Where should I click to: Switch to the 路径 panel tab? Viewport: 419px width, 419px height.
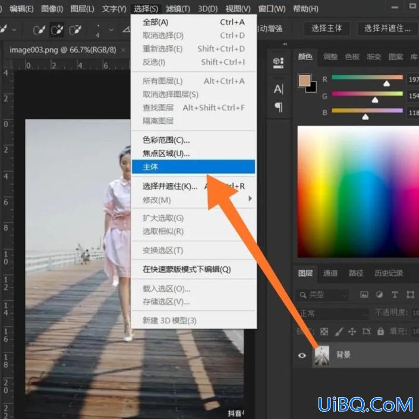(x=355, y=273)
